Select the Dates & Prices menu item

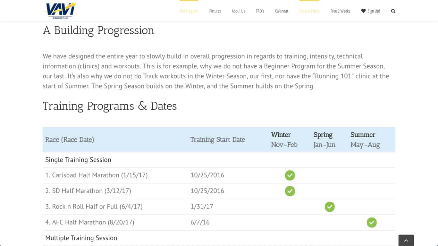click(309, 11)
